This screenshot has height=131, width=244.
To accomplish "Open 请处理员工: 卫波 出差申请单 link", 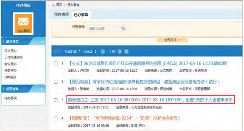I will click(x=150, y=100).
